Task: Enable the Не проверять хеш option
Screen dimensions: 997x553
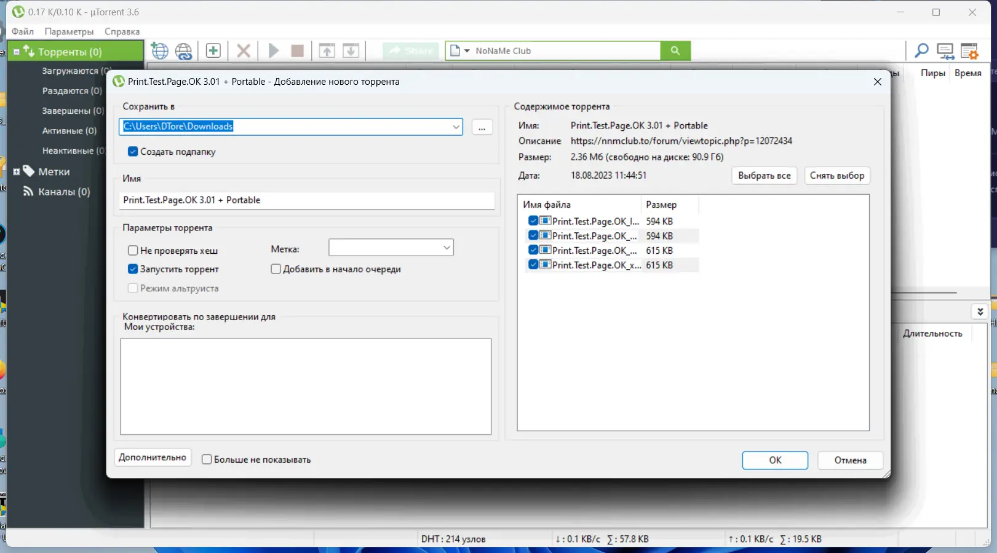Action: [x=133, y=250]
